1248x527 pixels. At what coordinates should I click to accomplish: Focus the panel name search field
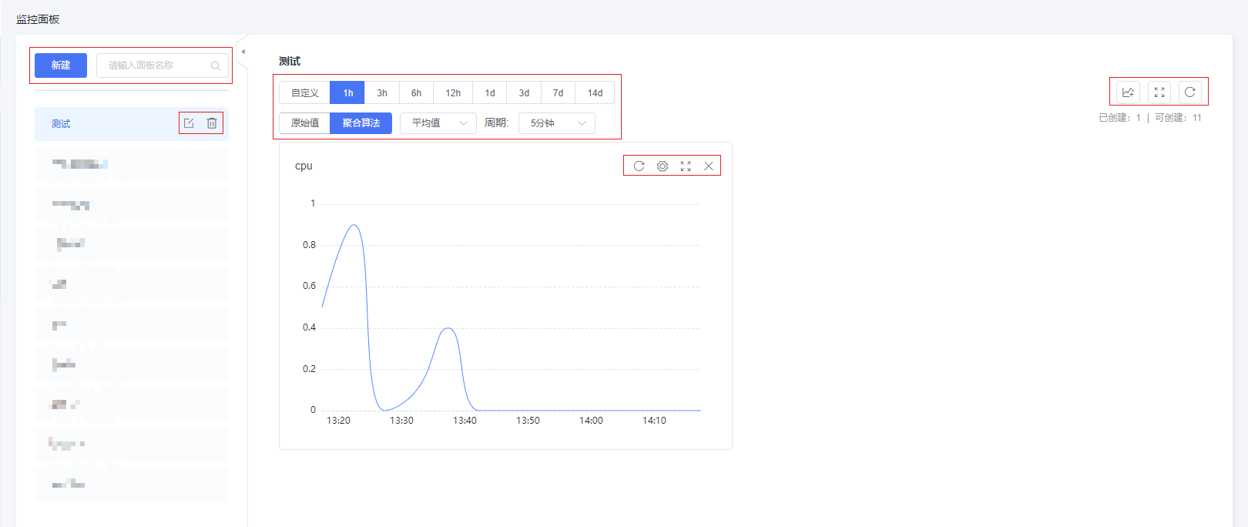coord(158,65)
